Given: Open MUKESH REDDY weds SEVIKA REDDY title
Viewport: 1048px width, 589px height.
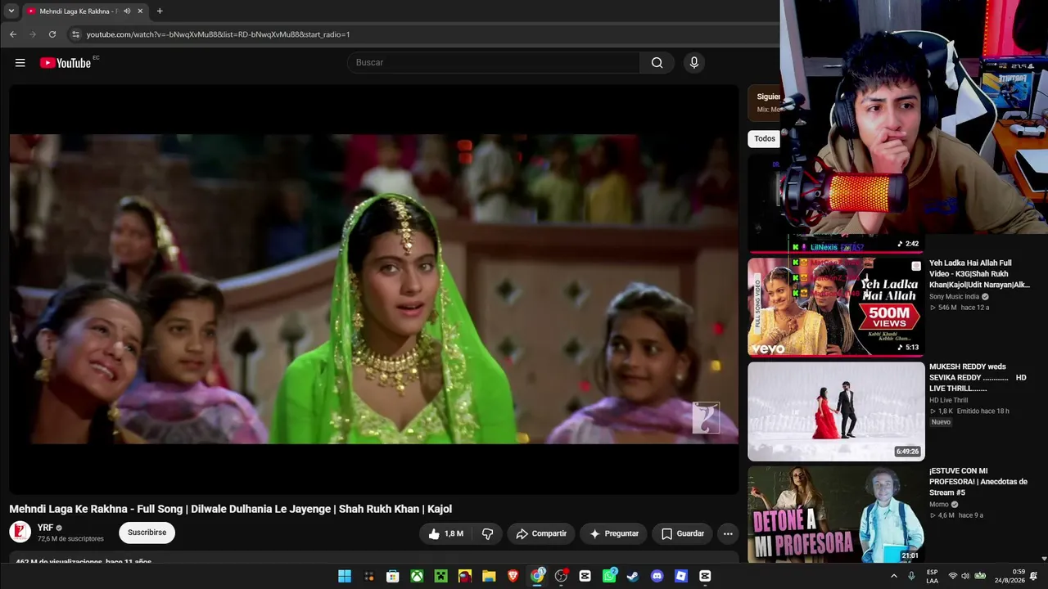Looking at the screenshot, I should (x=978, y=378).
